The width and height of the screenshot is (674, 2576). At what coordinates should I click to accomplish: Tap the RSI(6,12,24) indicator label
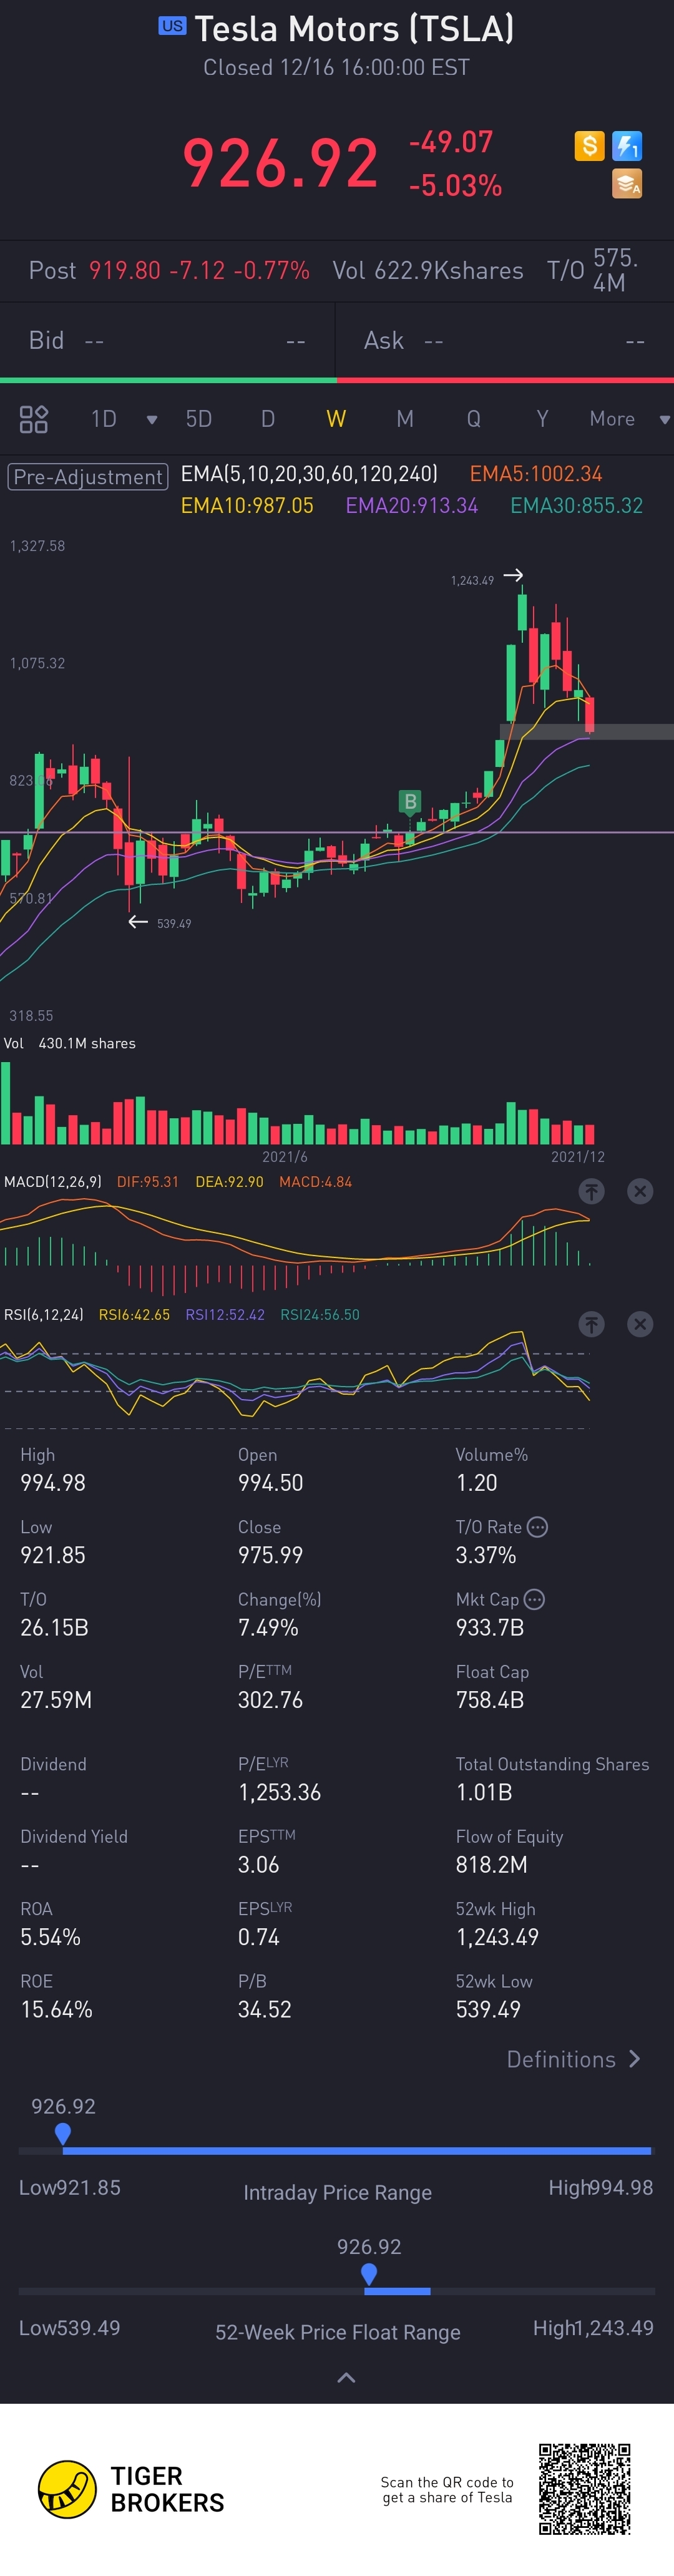coord(44,1315)
